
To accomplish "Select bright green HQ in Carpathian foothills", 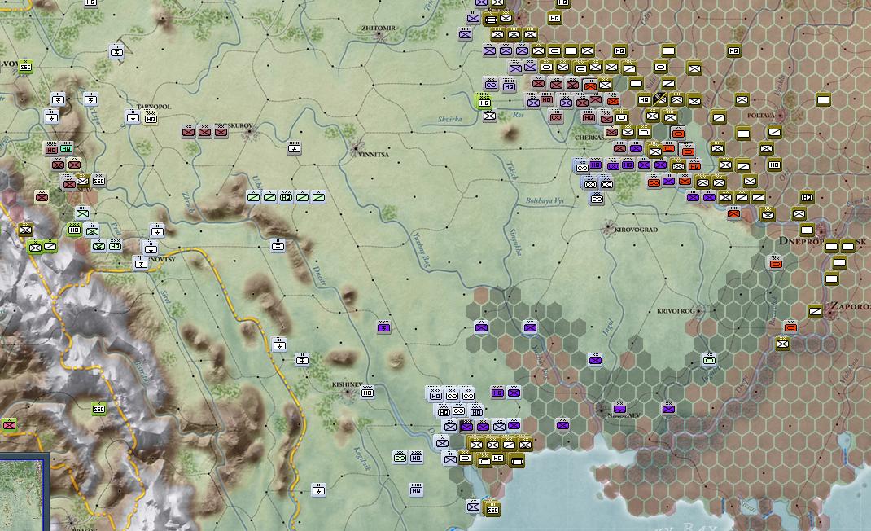I will [x=74, y=230].
